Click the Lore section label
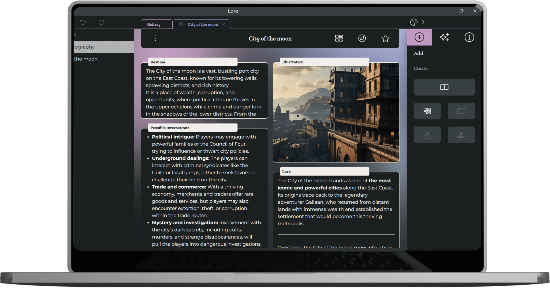 tap(325, 172)
